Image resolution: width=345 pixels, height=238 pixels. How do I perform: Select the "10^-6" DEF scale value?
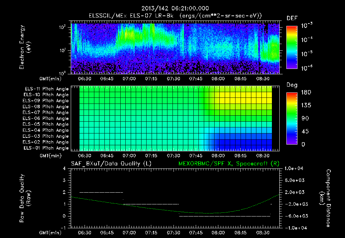[307, 68]
